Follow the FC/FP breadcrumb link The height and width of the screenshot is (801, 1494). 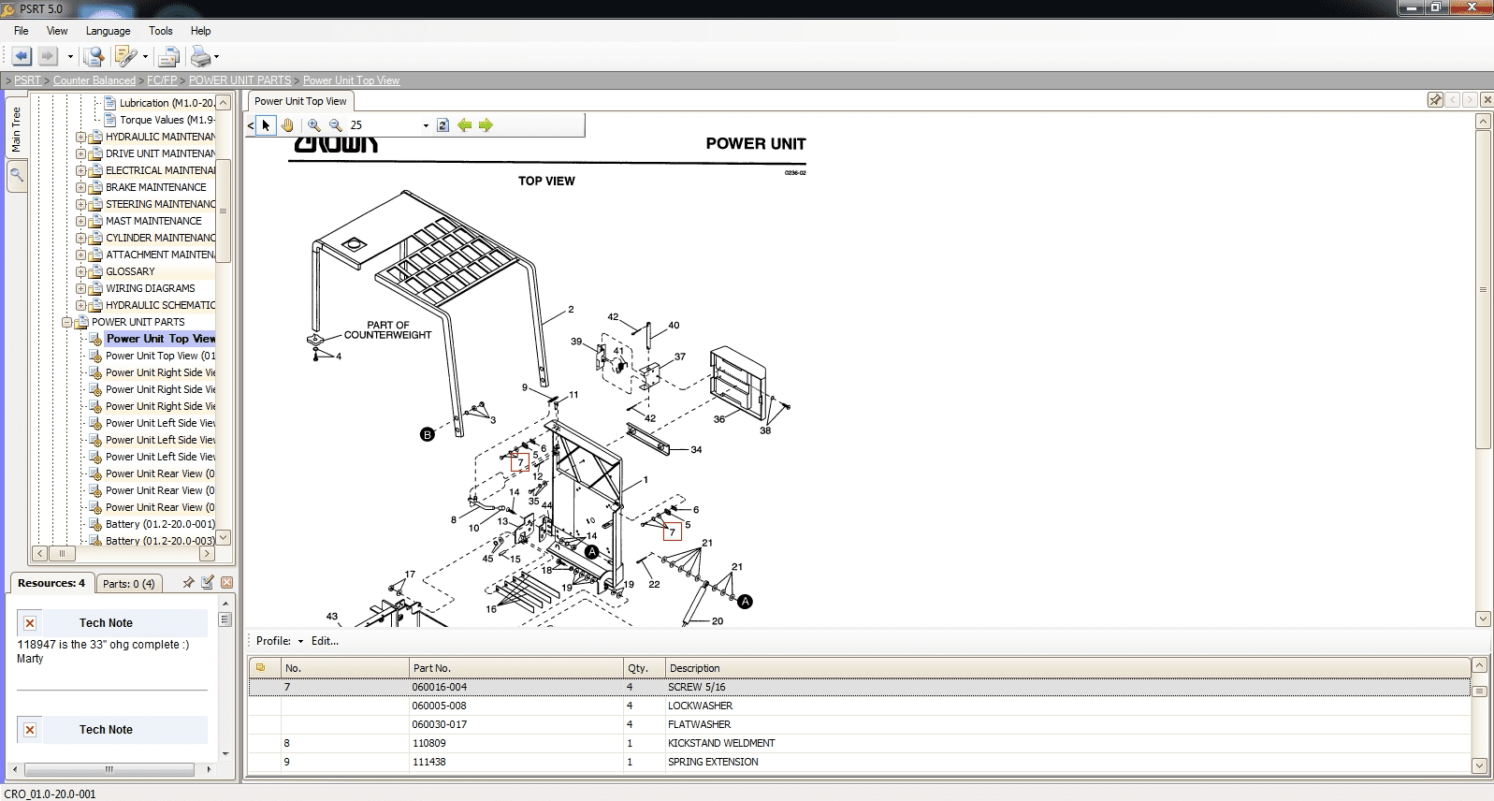point(162,80)
